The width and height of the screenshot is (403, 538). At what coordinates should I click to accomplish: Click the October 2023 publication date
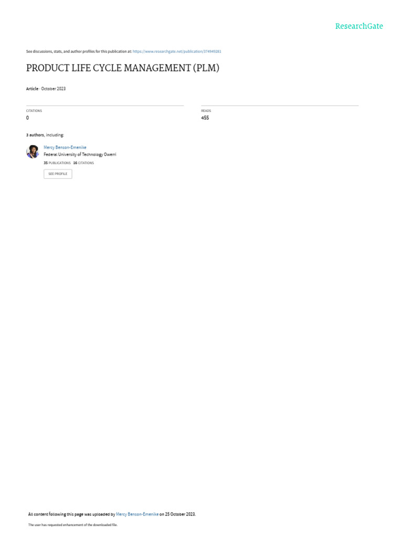(x=54, y=88)
